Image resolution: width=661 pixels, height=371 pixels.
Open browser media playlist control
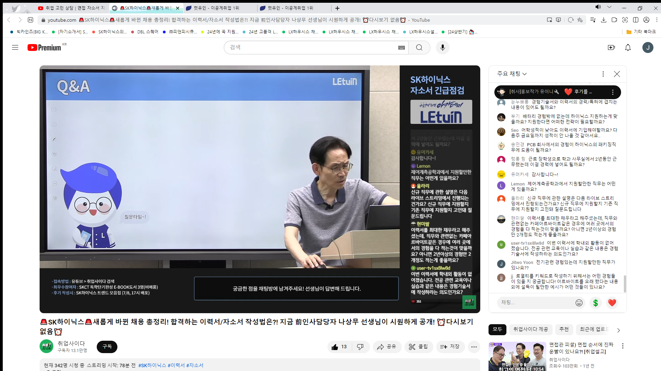pos(593,20)
